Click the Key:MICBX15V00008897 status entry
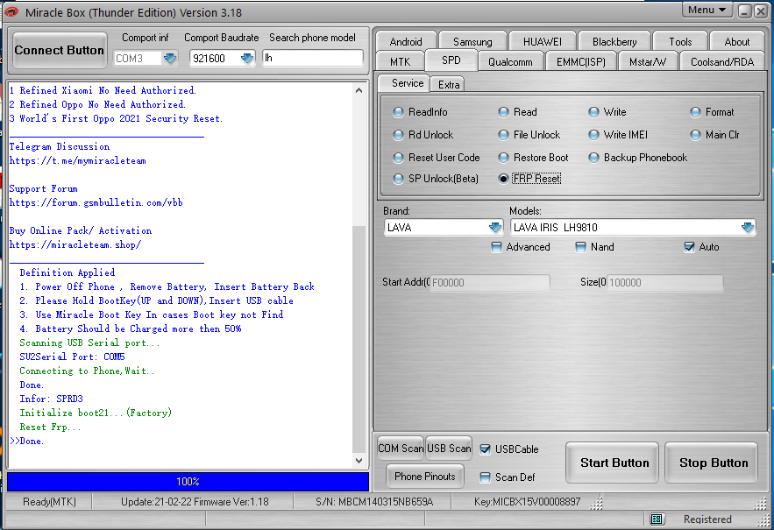This screenshot has width=774, height=530. click(x=527, y=502)
